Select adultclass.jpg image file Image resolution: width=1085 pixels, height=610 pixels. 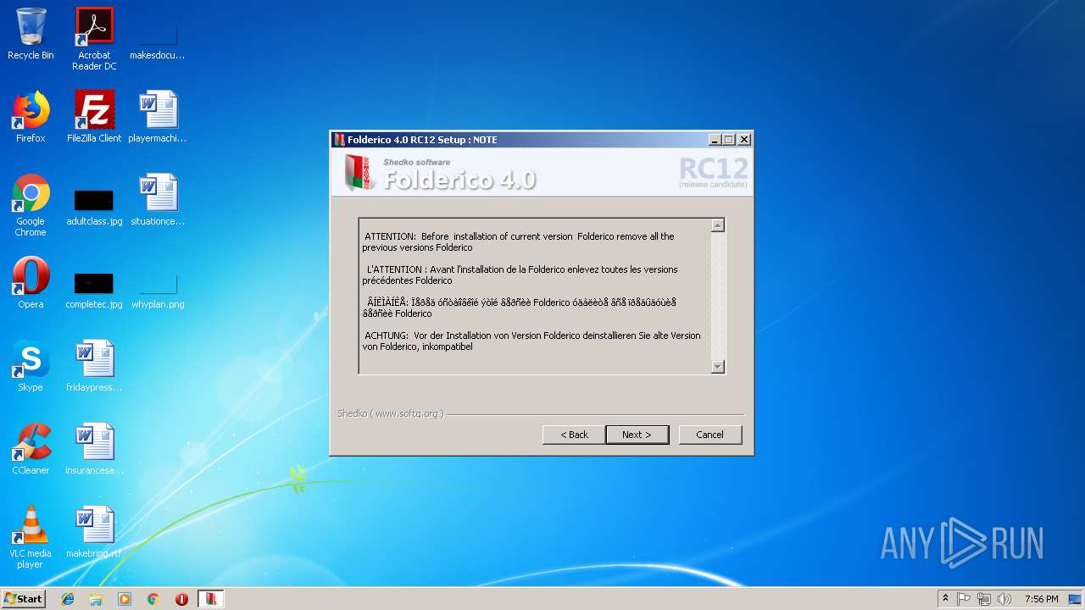pos(94,208)
